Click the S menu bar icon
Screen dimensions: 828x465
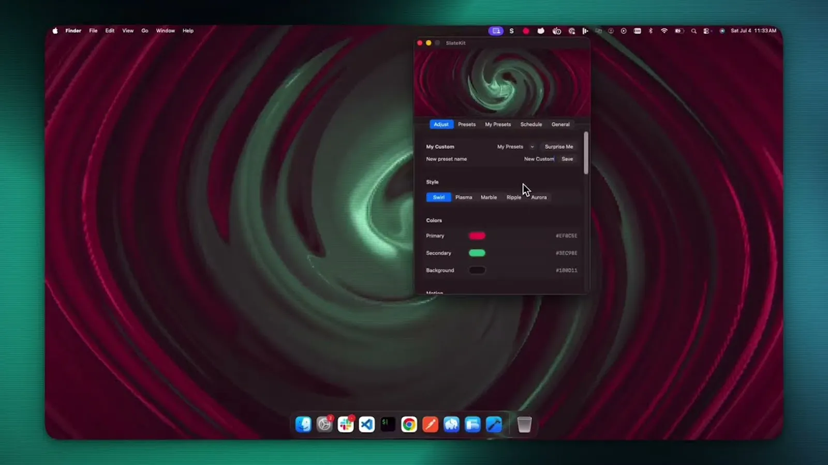point(512,31)
